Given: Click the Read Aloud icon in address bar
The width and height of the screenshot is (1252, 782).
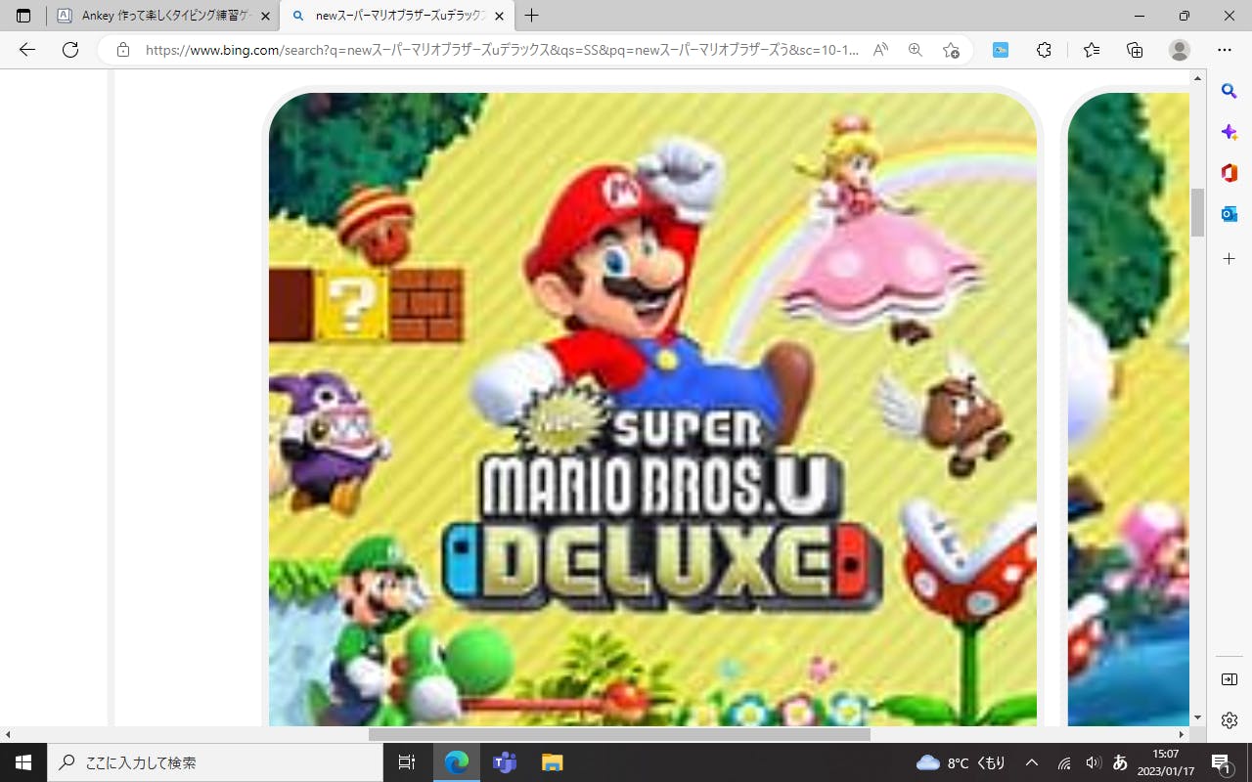Looking at the screenshot, I should (880, 50).
